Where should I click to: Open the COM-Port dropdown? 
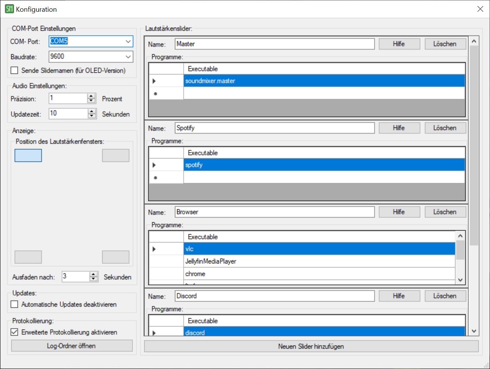coord(128,41)
